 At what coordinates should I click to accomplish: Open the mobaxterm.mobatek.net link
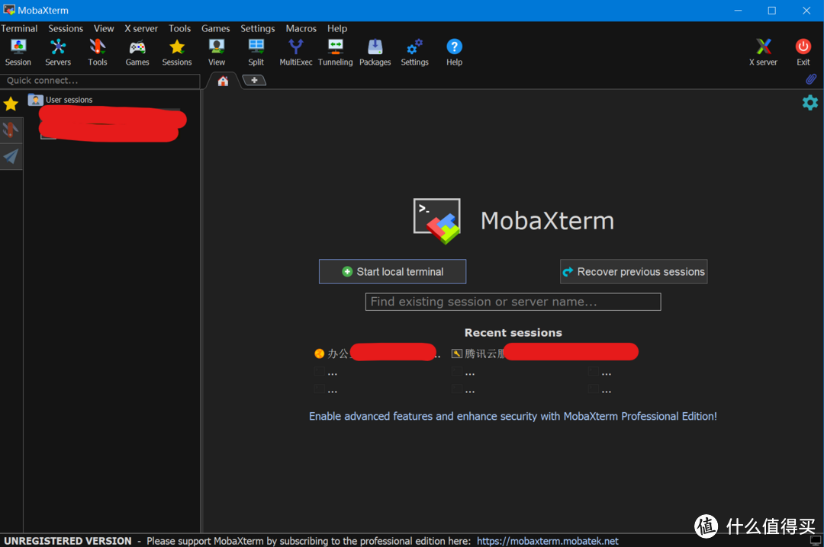click(x=548, y=541)
